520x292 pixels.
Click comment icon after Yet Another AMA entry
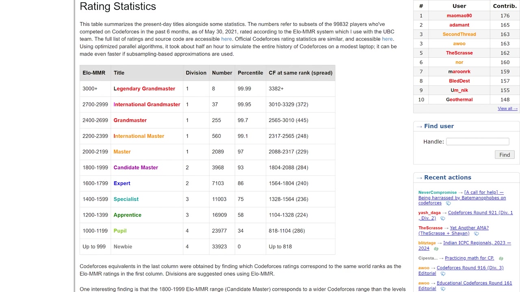pyautogui.click(x=477, y=234)
